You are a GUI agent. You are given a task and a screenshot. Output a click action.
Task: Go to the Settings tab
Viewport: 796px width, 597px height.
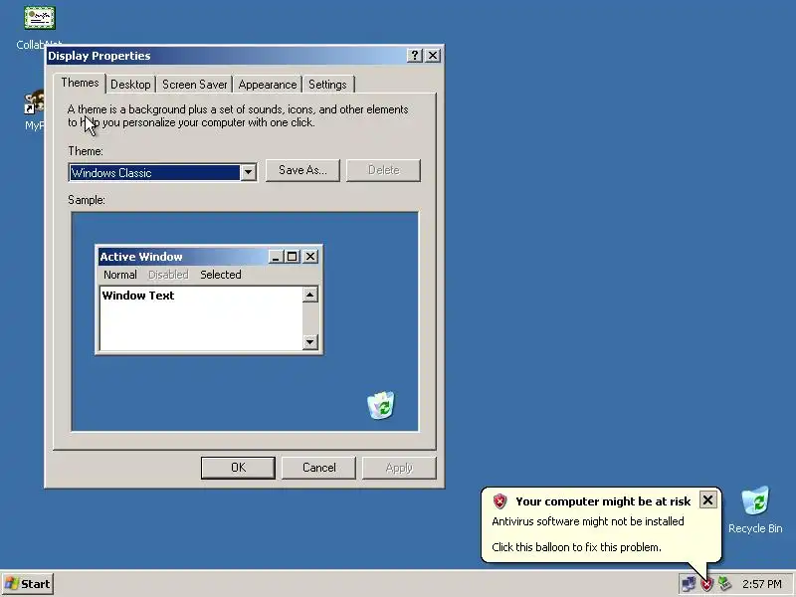(327, 85)
